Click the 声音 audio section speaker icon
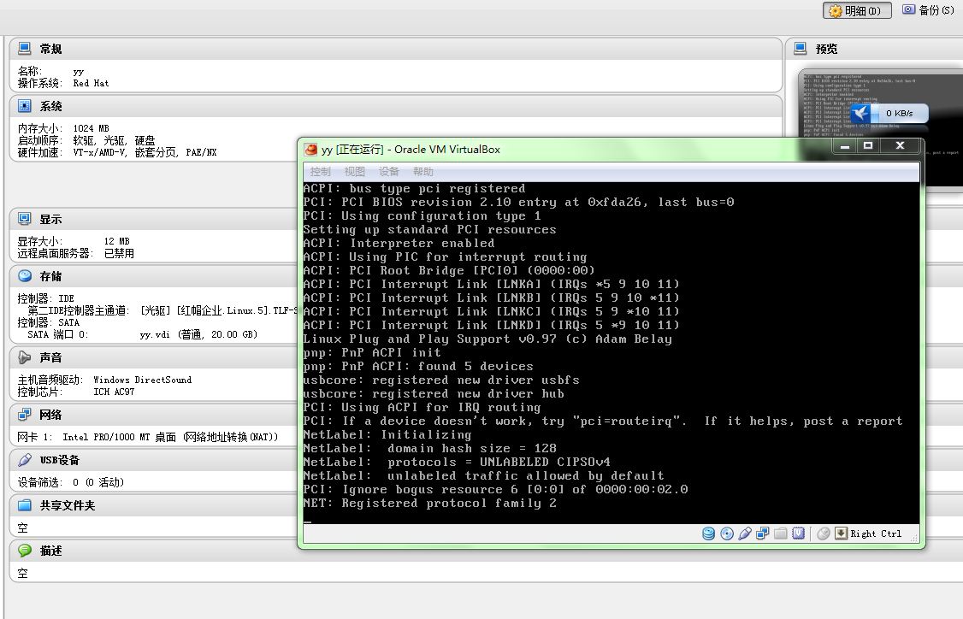This screenshot has height=619, width=963. [25, 357]
